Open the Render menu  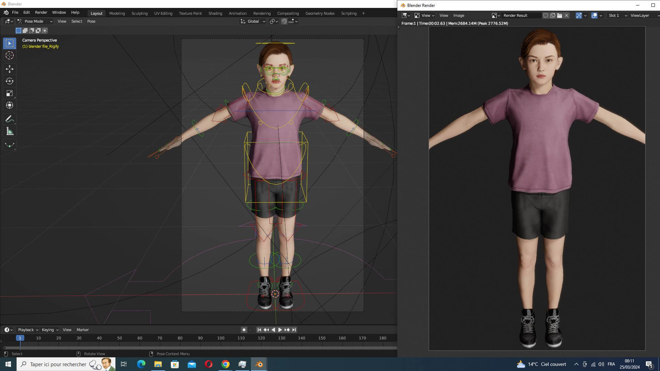41,12
